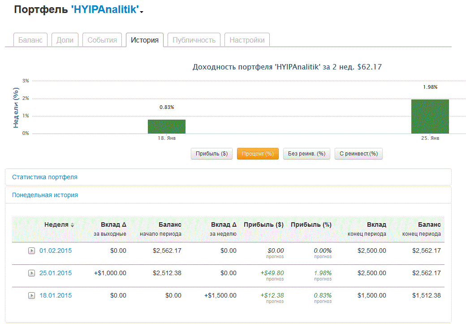
Task: Sort by the Неделя column sort icon
Action: (73, 225)
